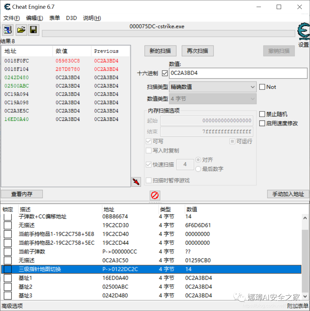Viewport: 310px width, 311px height.
Task: Click the open folder icon
Action: (21, 30)
